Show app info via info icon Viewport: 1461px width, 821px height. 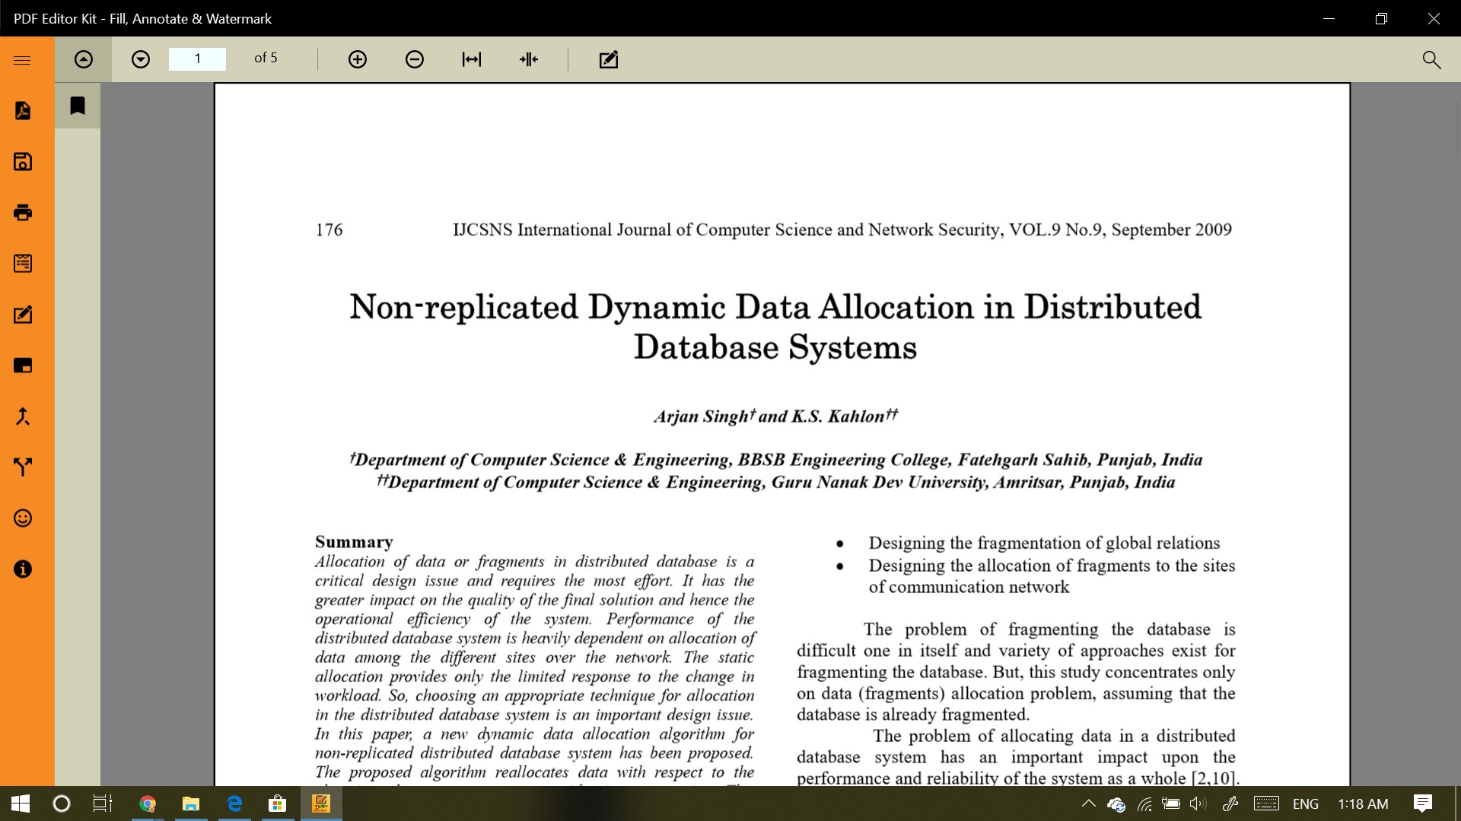[x=23, y=569]
